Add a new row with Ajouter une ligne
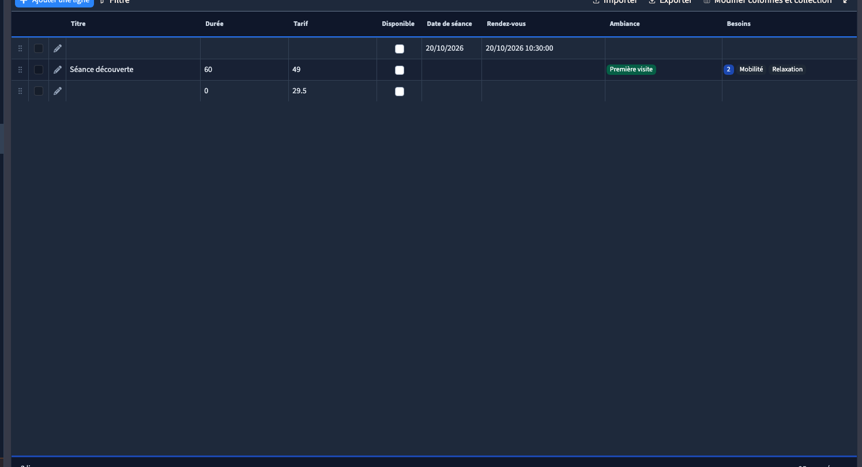The image size is (862, 467). point(54,2)
